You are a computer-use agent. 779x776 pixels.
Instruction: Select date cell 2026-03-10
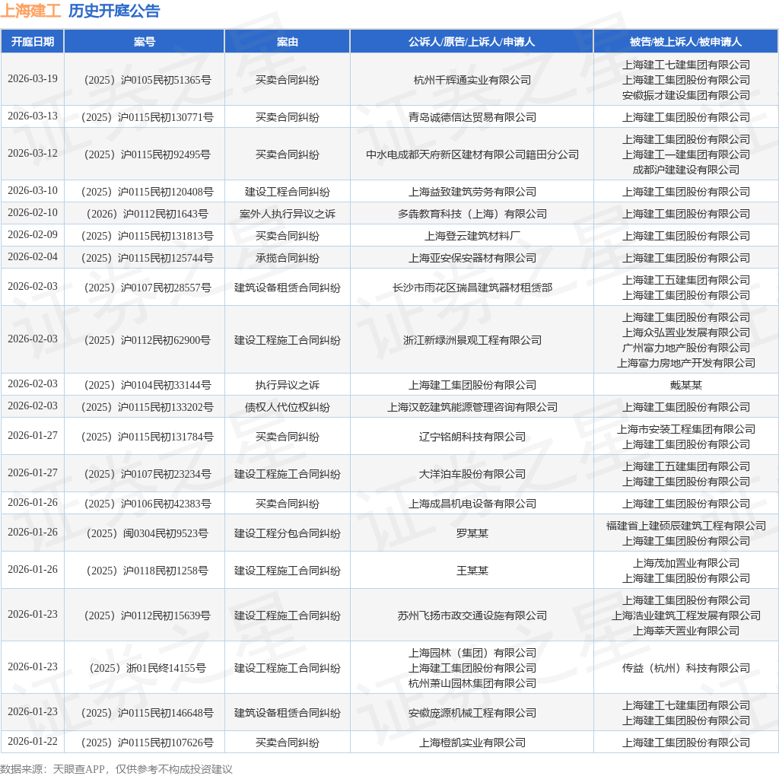click(x=33, y=190)
